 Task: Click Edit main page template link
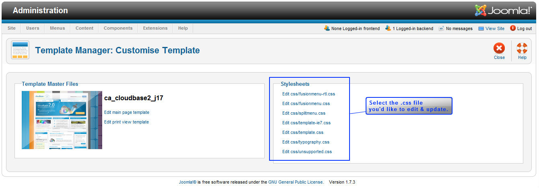click(127, 112)
